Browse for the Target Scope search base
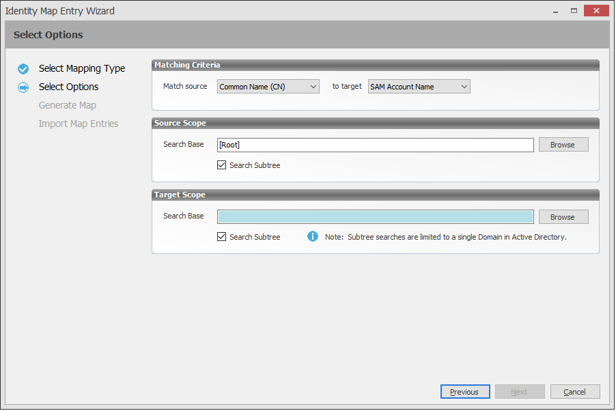Screen dimensions: 616x411 point(563,217)
